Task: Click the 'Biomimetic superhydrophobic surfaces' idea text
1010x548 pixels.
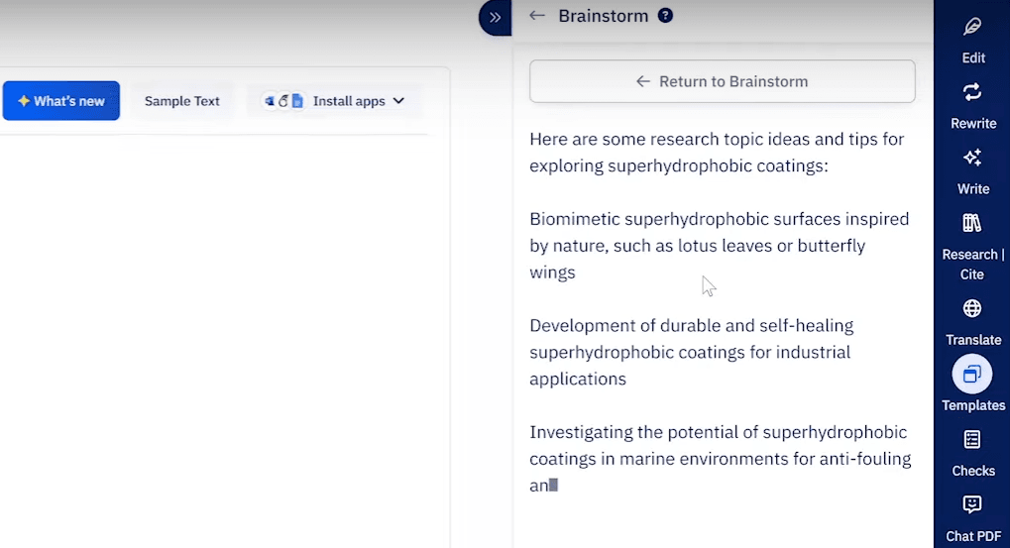Action: (x=720, y=246)
